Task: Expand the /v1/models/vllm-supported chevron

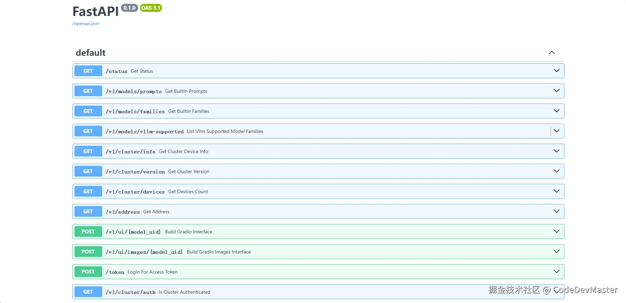Action: (x=557, y=131)
